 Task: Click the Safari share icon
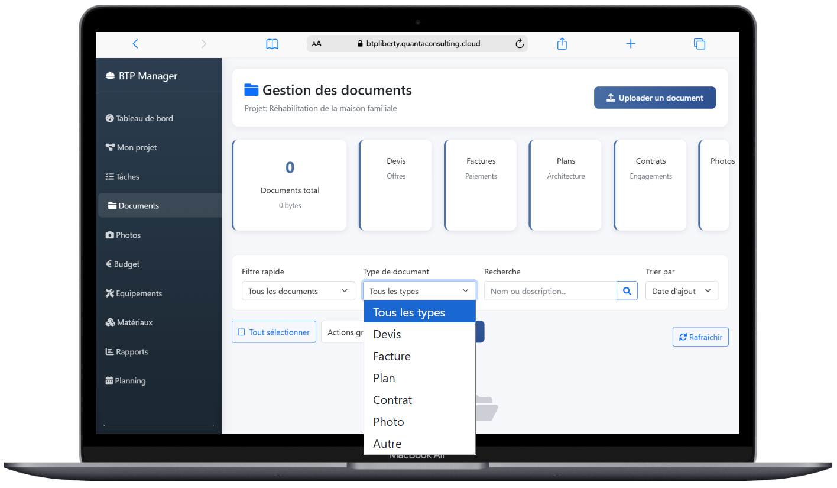[x=562, y=44]
